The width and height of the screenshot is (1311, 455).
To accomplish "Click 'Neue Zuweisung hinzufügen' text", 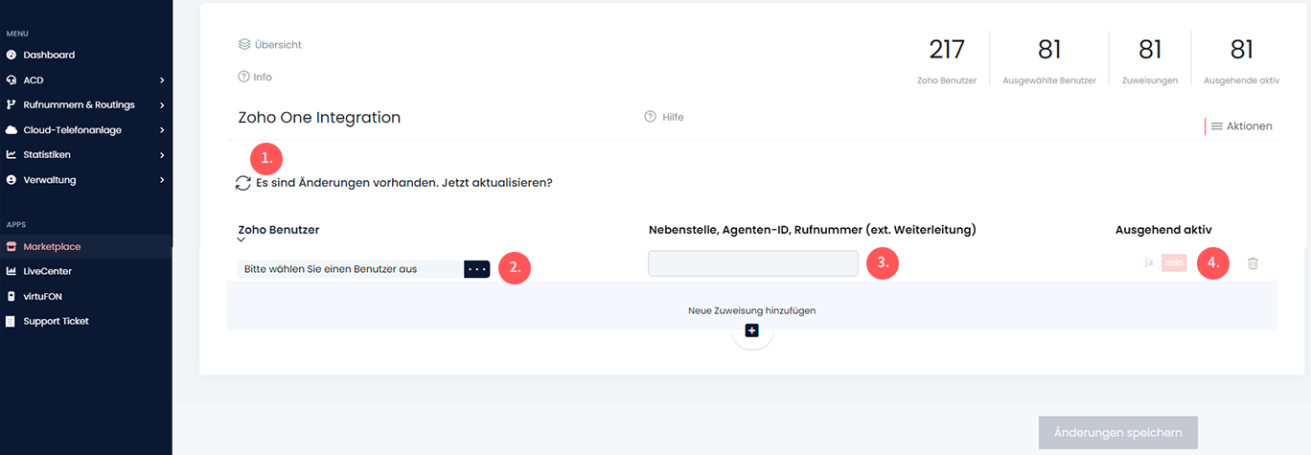I will (x=751, y=310).
